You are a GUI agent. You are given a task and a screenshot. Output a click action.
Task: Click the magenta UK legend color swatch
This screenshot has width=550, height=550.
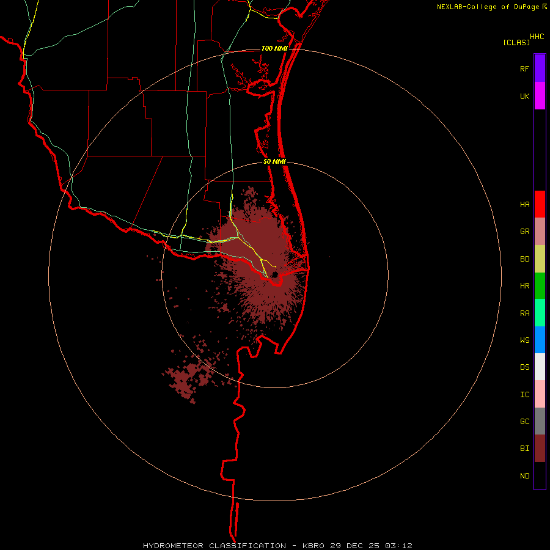pos(540,96)
